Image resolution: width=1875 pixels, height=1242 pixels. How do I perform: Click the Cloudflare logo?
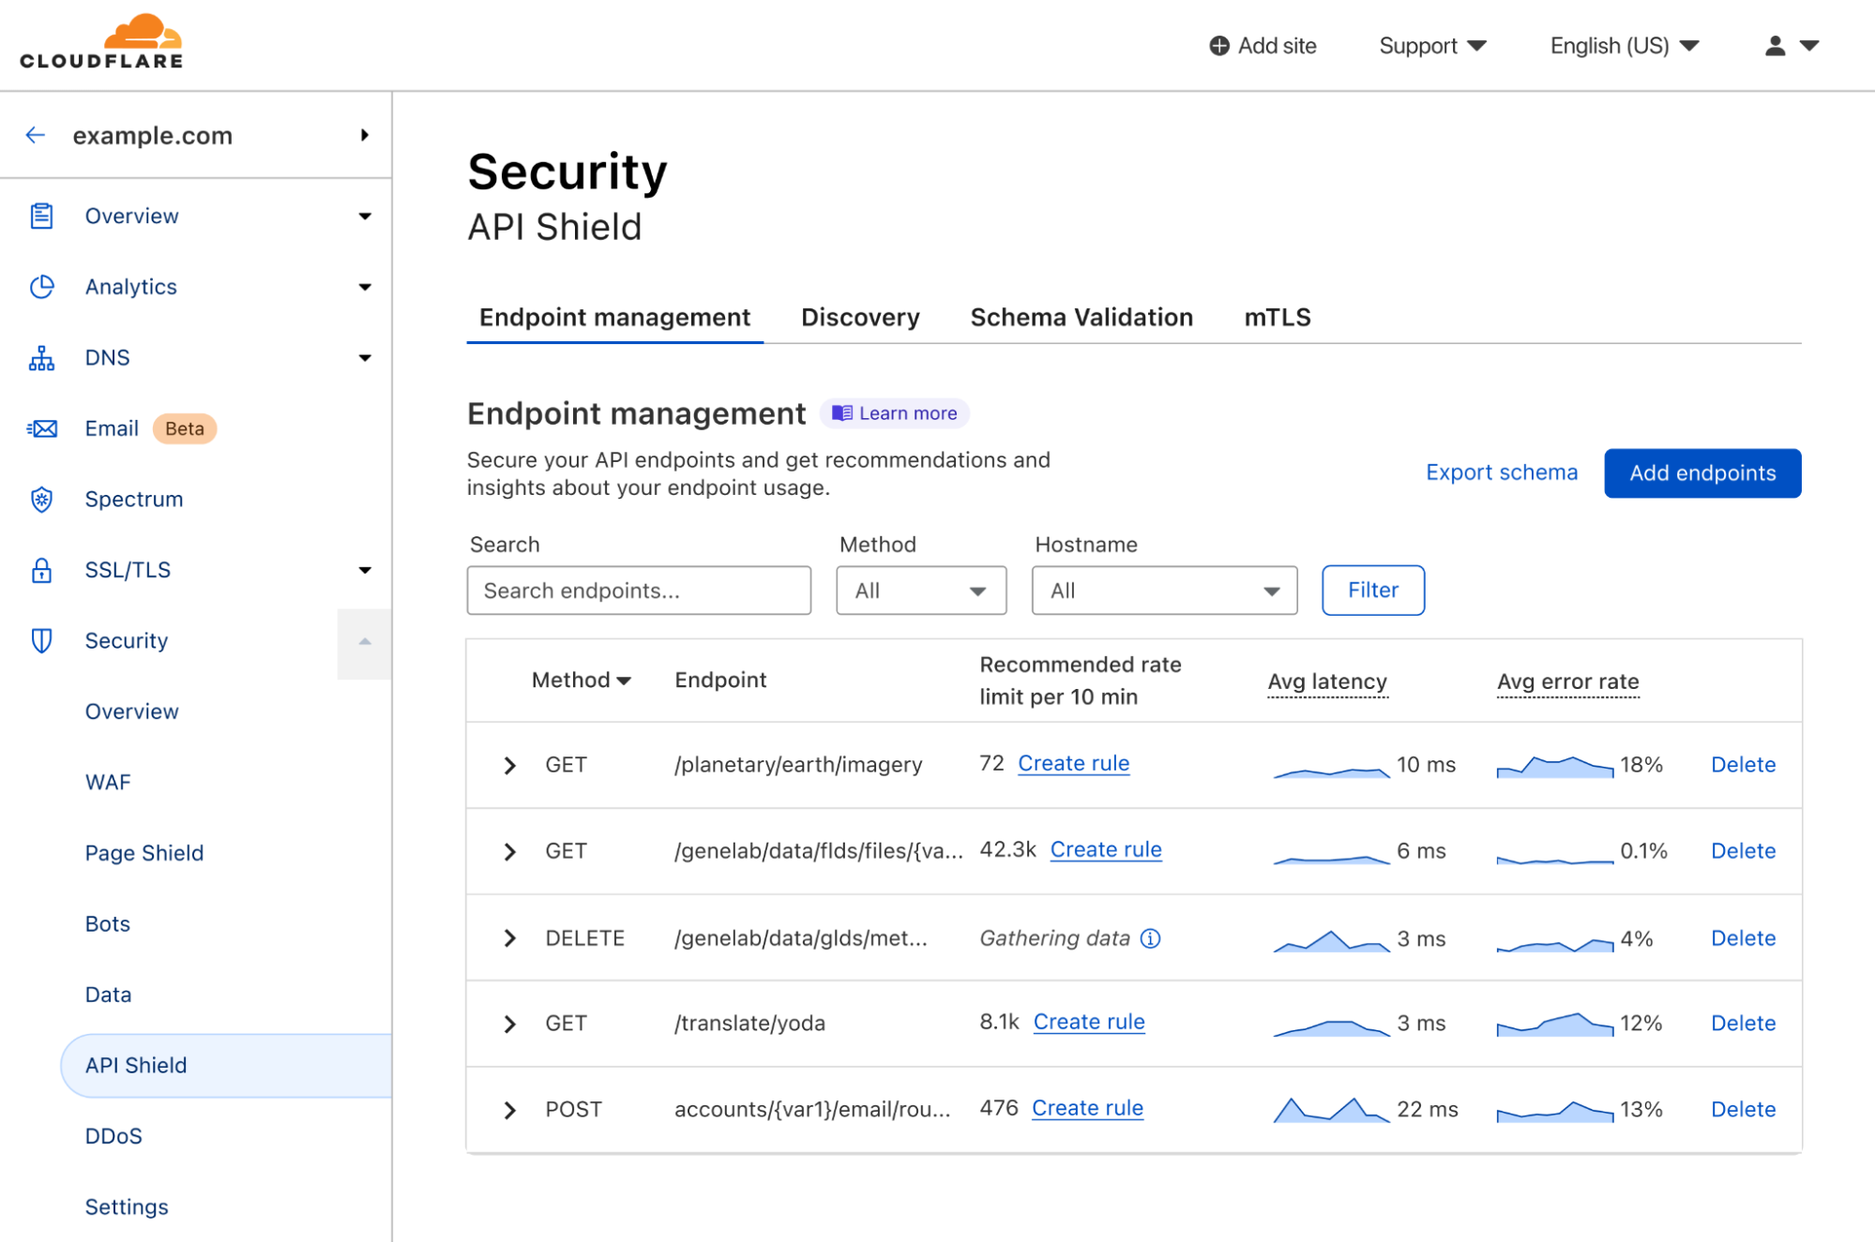pos(101,42)
